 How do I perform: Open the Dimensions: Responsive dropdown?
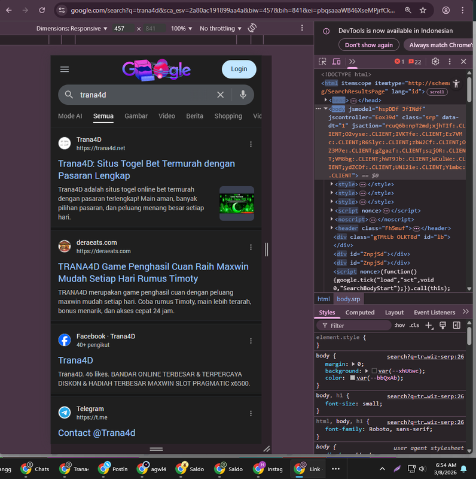(72, 28)
